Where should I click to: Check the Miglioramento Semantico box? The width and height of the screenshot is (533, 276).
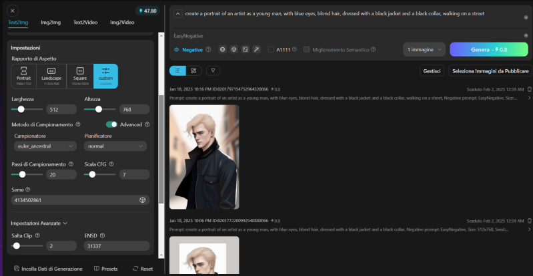pyautogui.click(x=306, y=49)
